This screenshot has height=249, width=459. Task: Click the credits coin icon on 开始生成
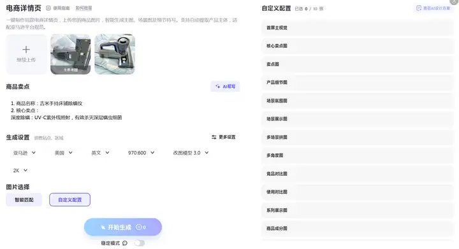point(139,227)
